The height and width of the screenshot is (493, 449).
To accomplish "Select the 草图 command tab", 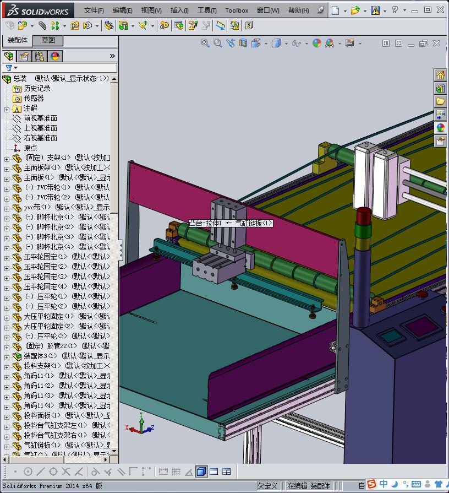I will pyautogui.click(x=48, y=40).
